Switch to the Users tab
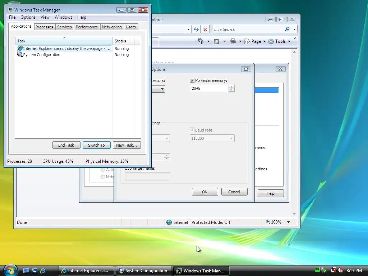The height and width of the screenshot is (276, 368). (131, 27)
